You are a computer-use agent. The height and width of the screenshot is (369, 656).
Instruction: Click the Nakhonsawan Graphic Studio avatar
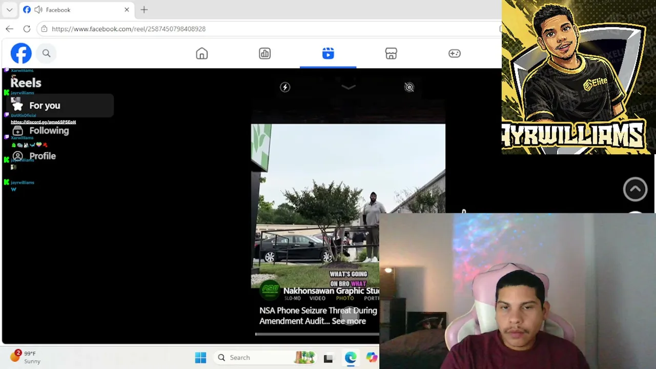pyautogui.click(x=270, y=290)
